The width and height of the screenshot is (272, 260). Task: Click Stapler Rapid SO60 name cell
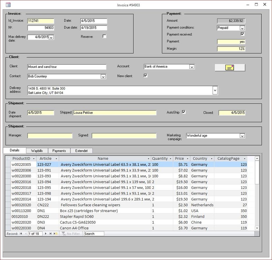pyautogui.click(x=105, y=216)
